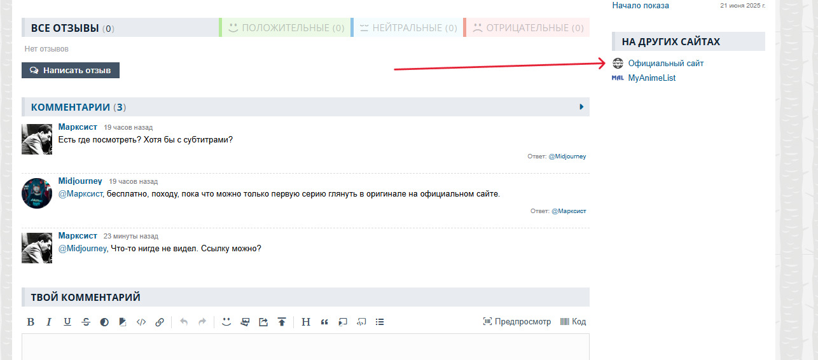The image size is (818, 360).
Task: Insert a bulleted list in editor
Action: point(380,322)
